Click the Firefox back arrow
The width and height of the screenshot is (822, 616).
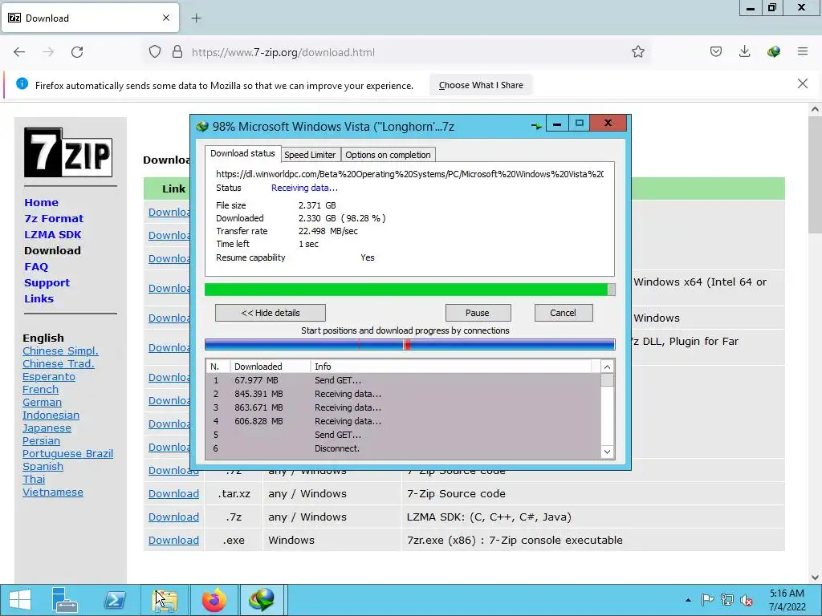(x=19, y=52)
